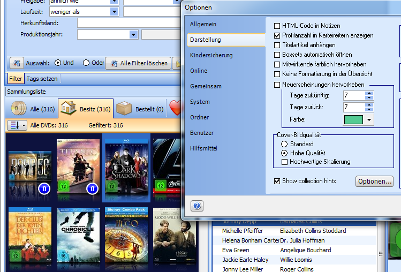Image resolution: width=401 pixels, height=272 pixels.
Task: Click the help question mark icon
Action: click(196, 206)
